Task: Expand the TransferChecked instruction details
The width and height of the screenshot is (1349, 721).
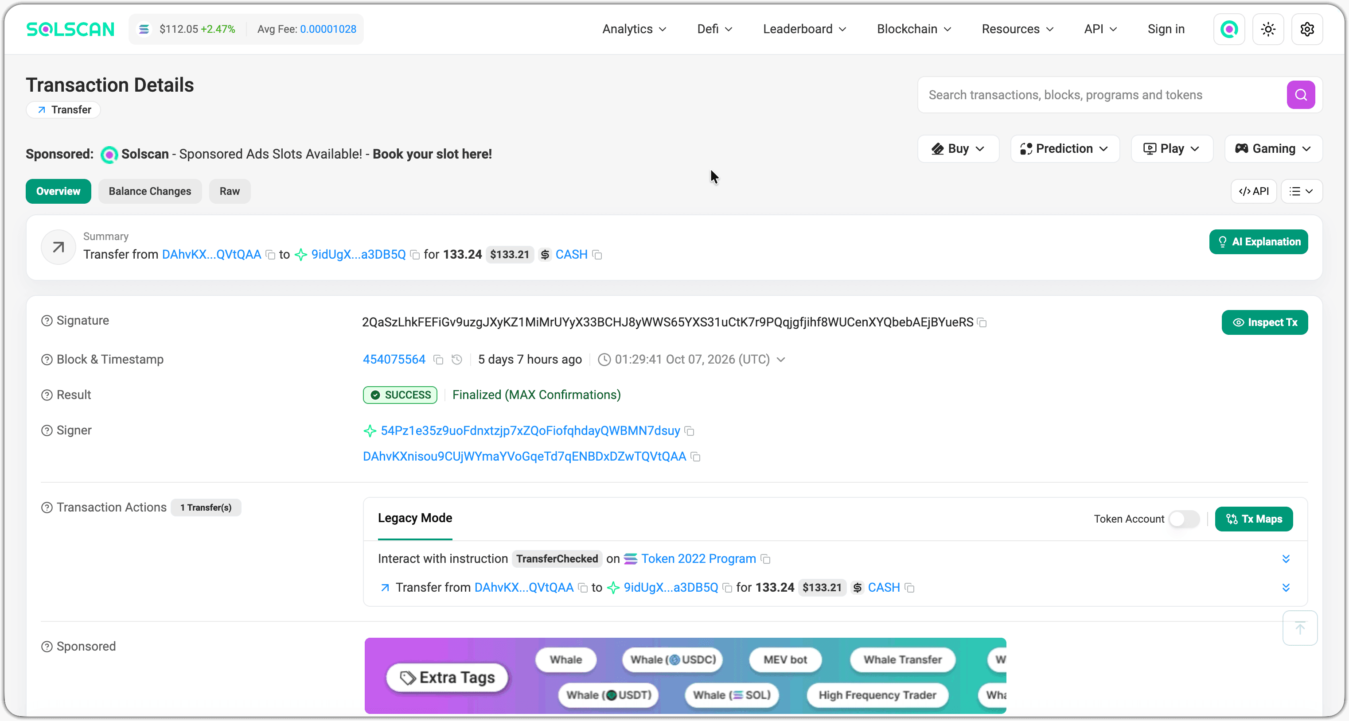Action: click(x=1286, y=559)
